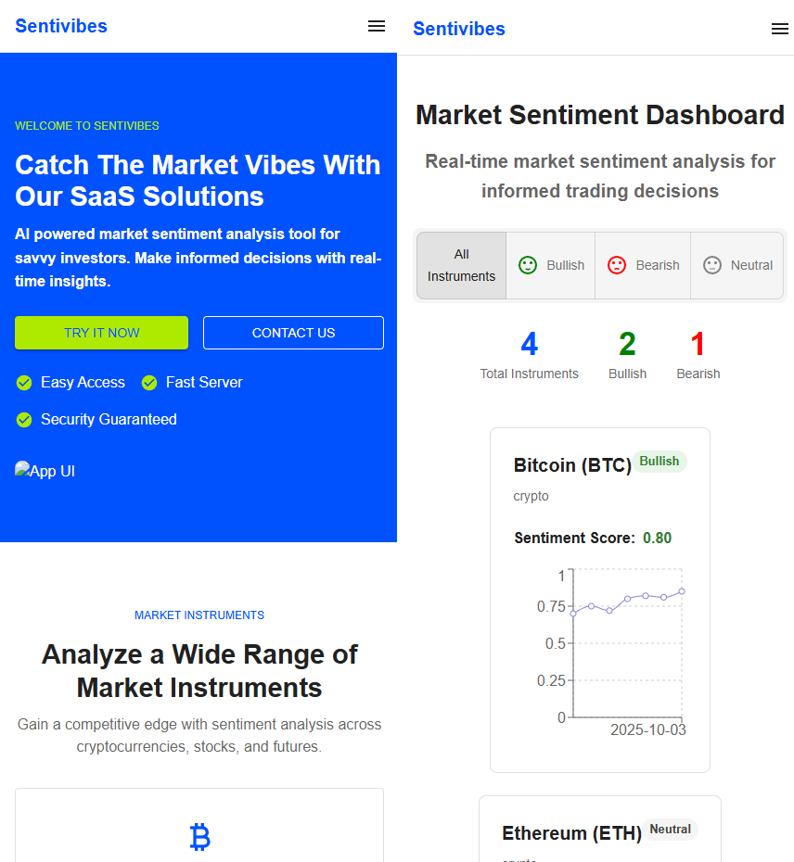Click the last data point on Bitcoin chart
Image resolution: width=794 pixels, height=862 pixels.
tap(682, 591)
